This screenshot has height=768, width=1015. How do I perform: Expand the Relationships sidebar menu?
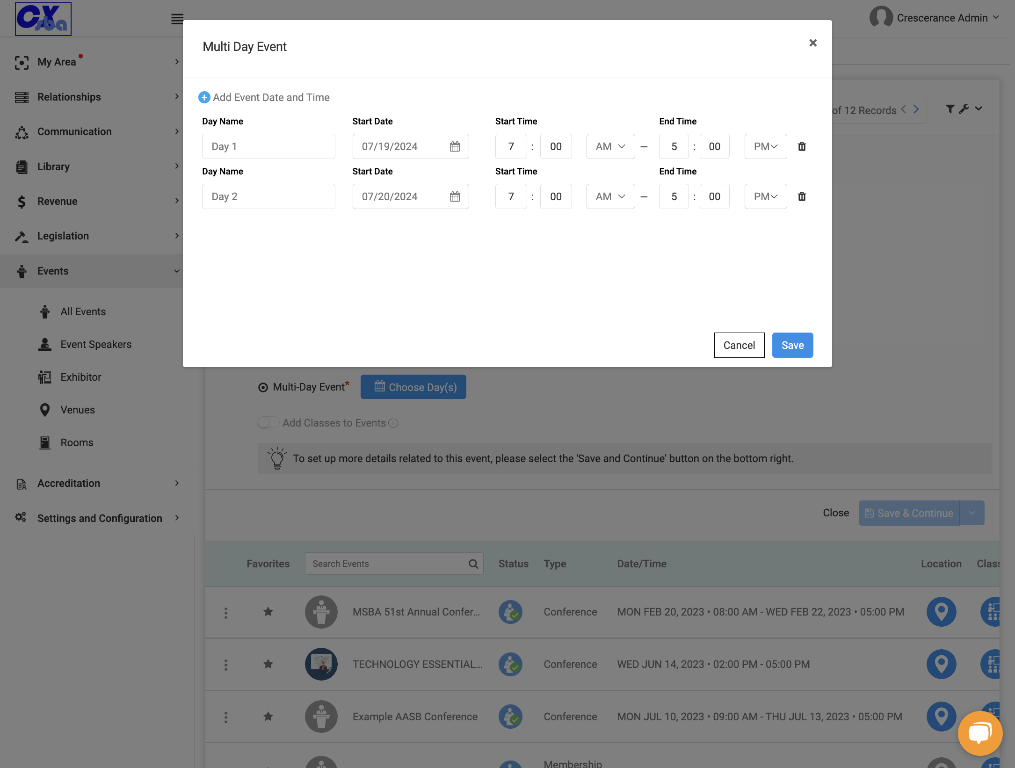click(x=97, y=97)
